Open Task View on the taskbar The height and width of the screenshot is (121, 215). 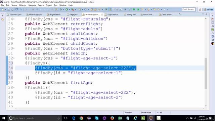[x=66, y=118]
